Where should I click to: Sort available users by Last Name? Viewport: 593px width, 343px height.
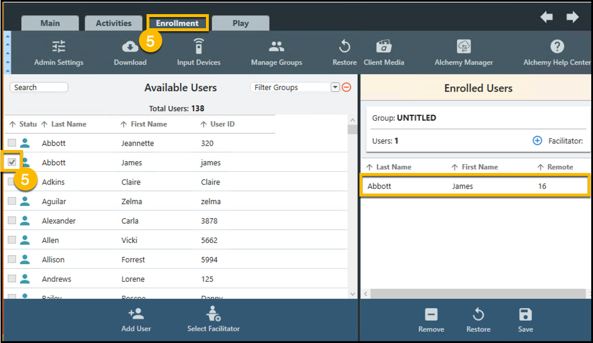pyautogui.click(x=68, y=124)
